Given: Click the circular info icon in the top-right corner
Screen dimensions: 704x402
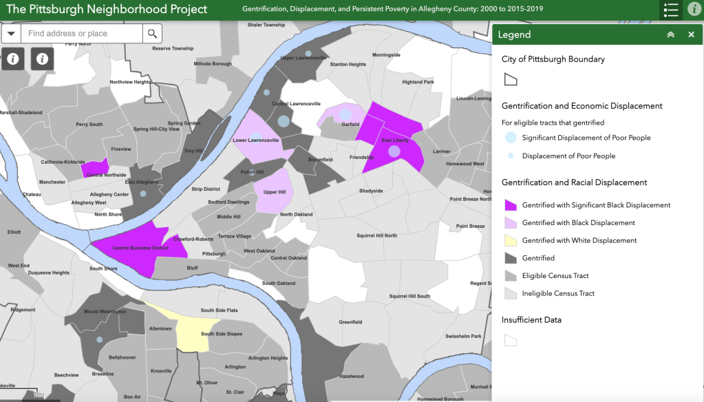Looking at the screenshot, I should coord(694,10).
